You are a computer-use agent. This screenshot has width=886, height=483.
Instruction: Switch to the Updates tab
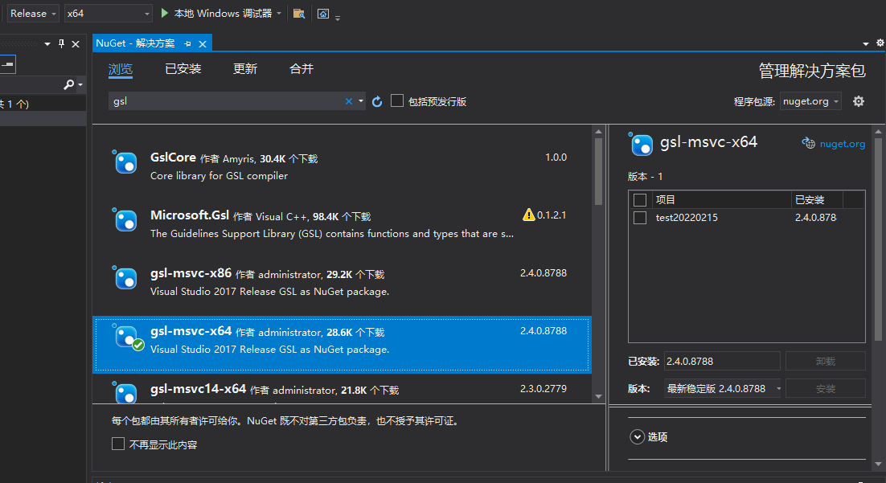point(245,69)
